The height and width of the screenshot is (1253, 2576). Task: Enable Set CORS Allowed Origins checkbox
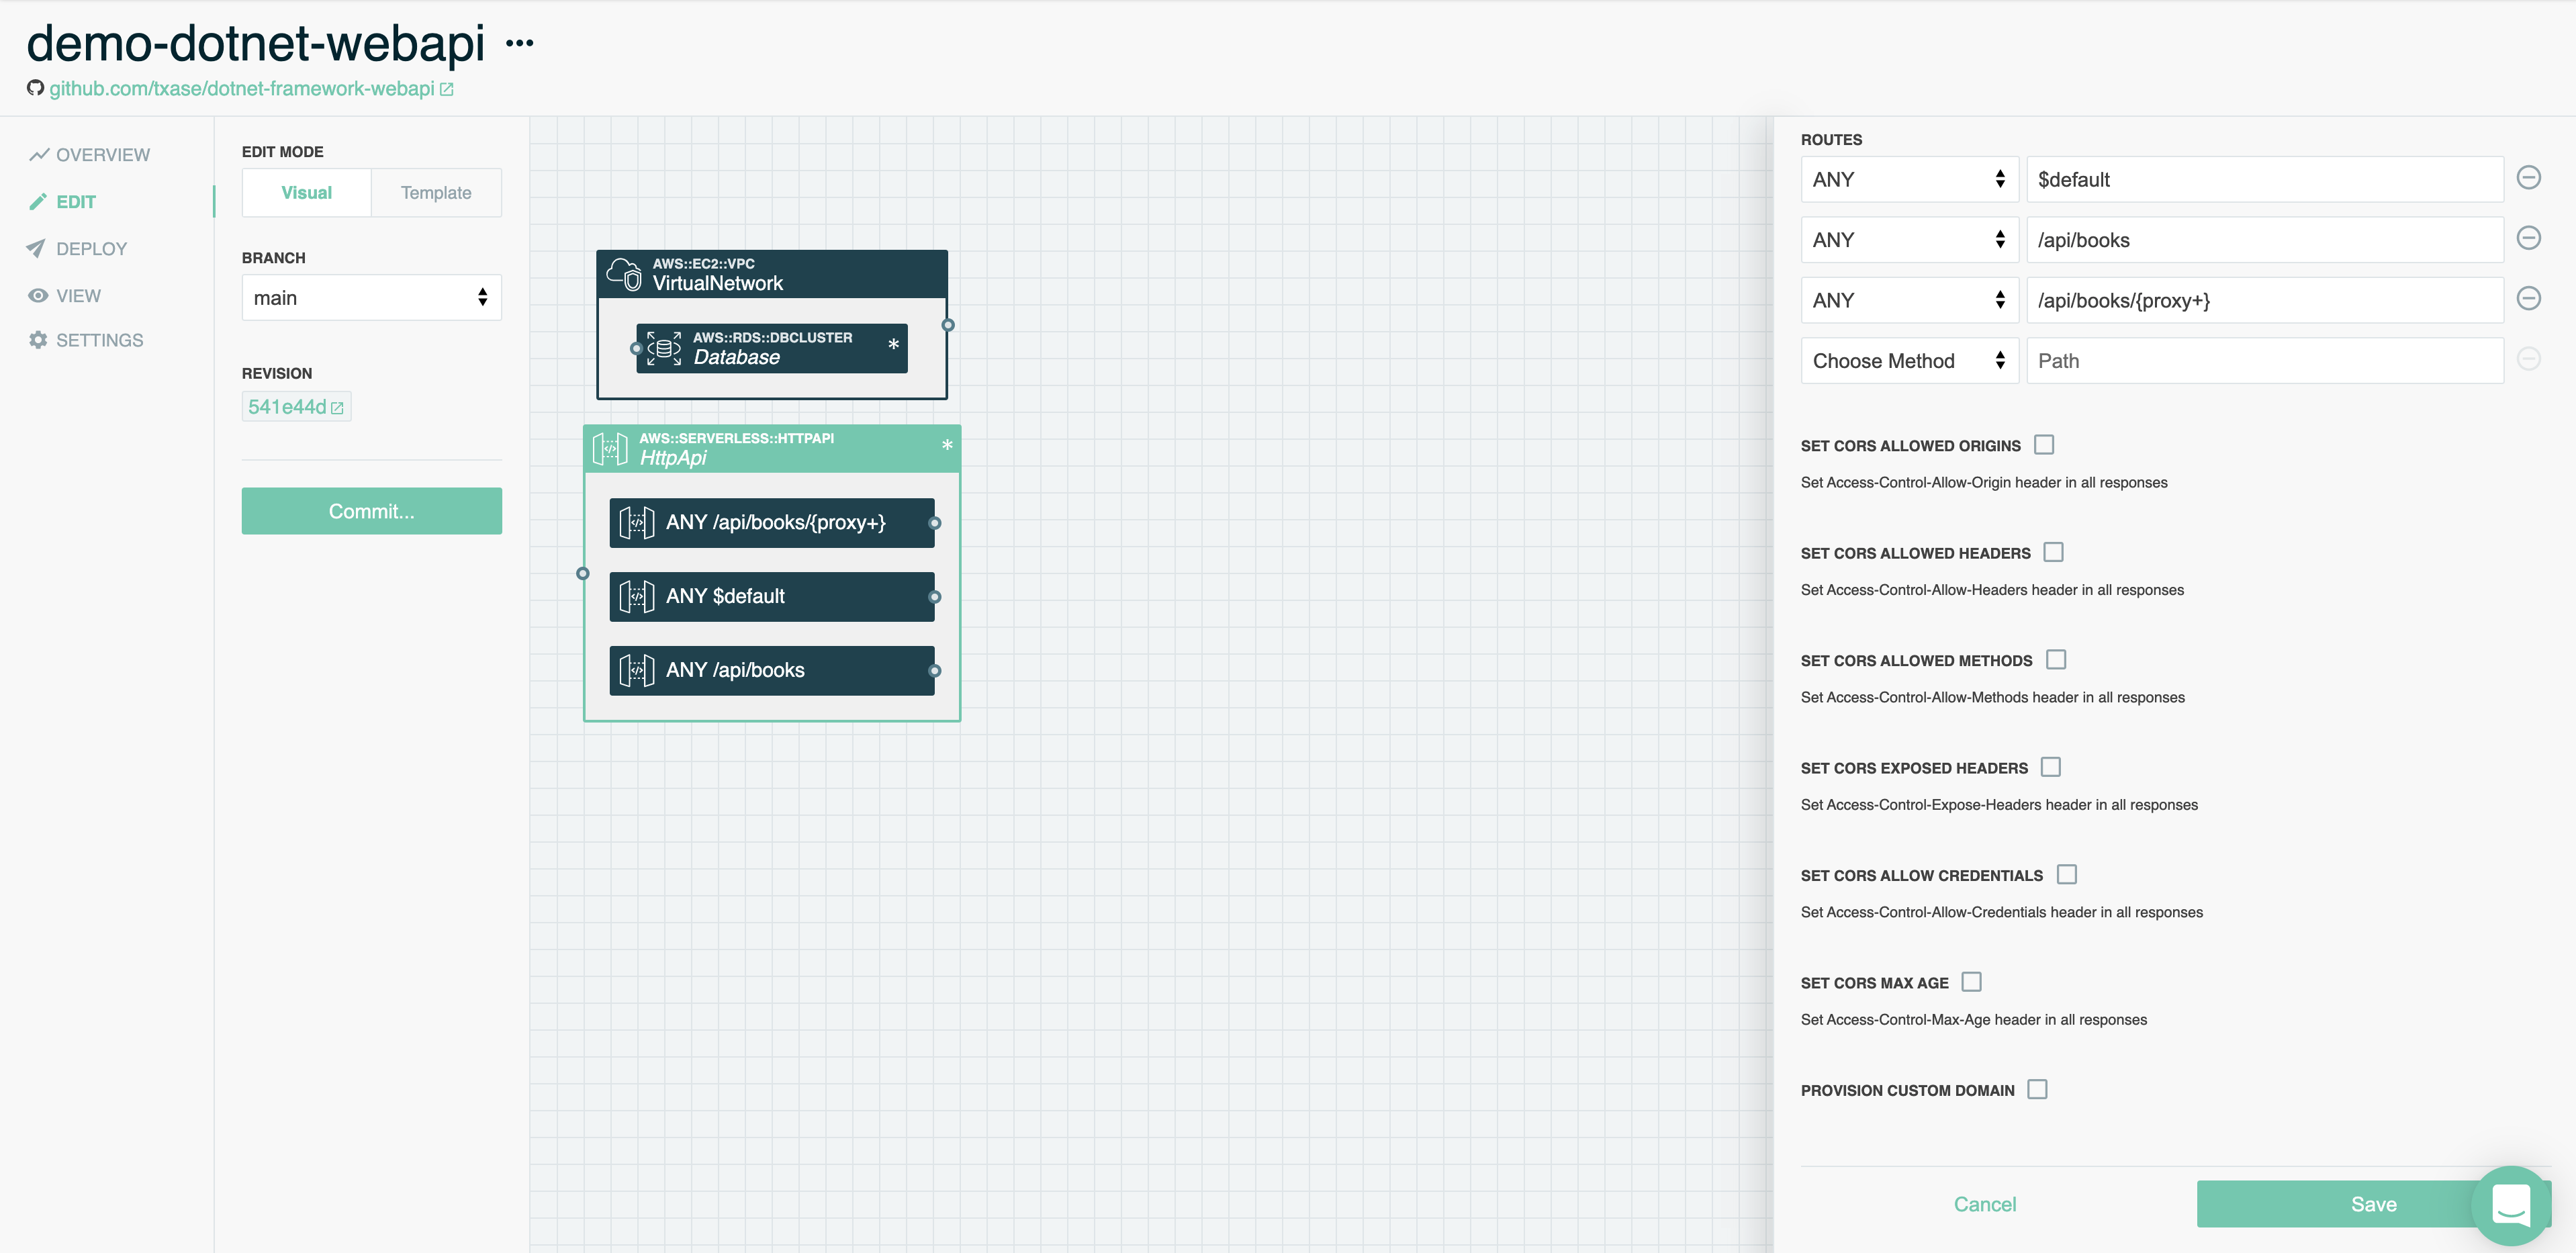[2044, 445]
